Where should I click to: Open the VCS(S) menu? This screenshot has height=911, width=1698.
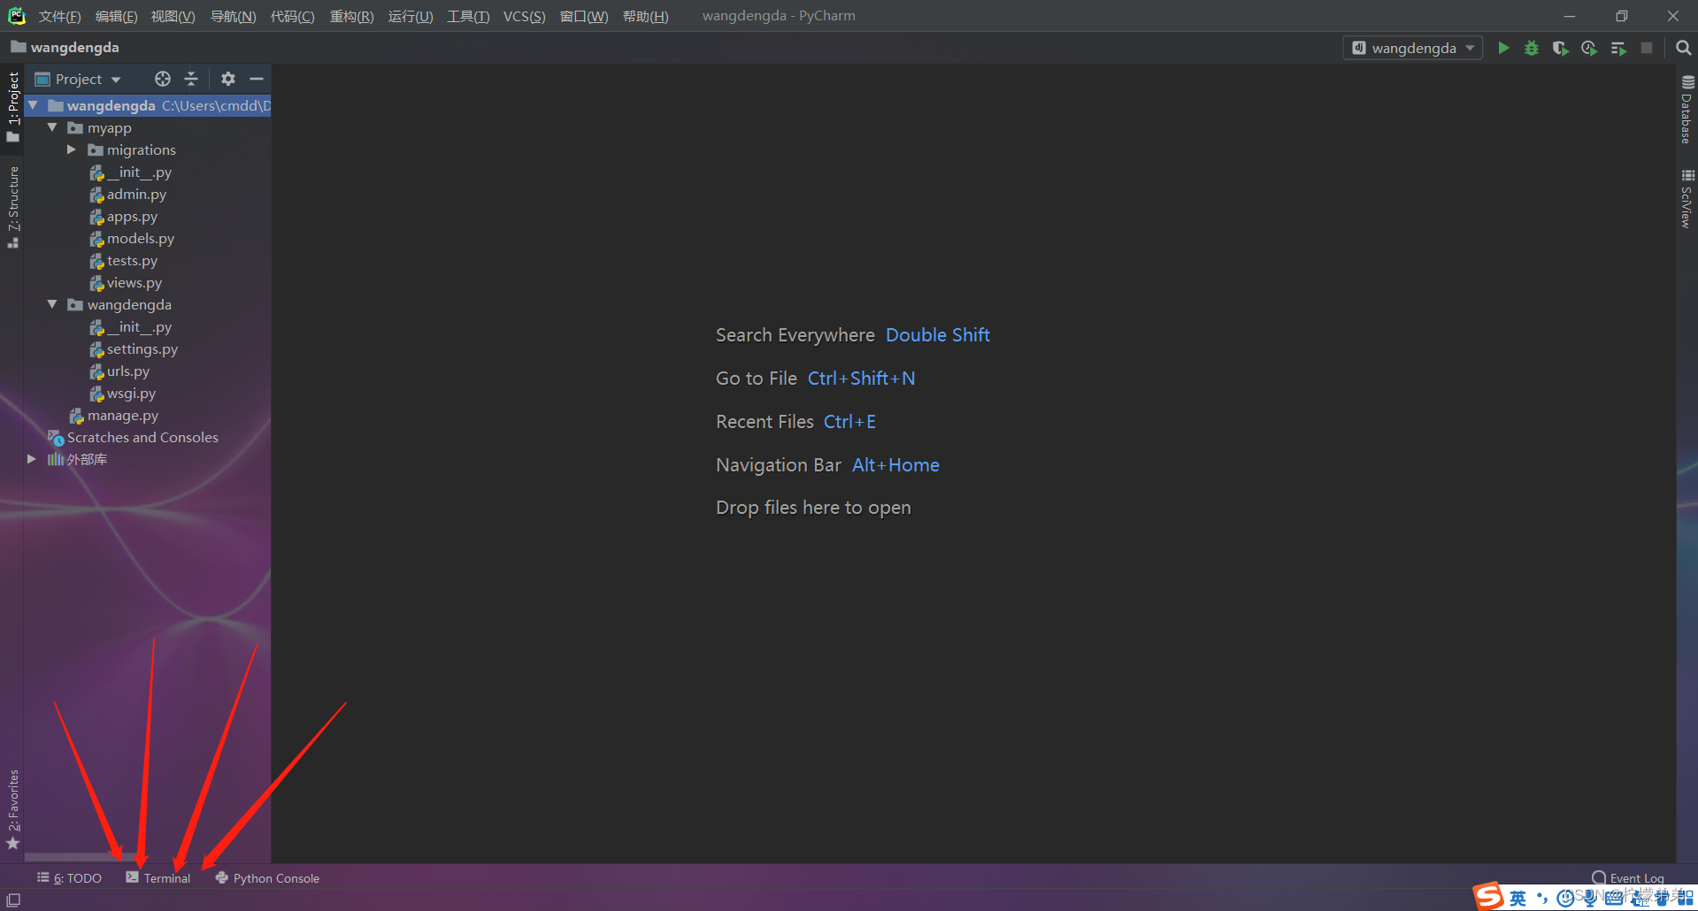(x=524, y=16)
